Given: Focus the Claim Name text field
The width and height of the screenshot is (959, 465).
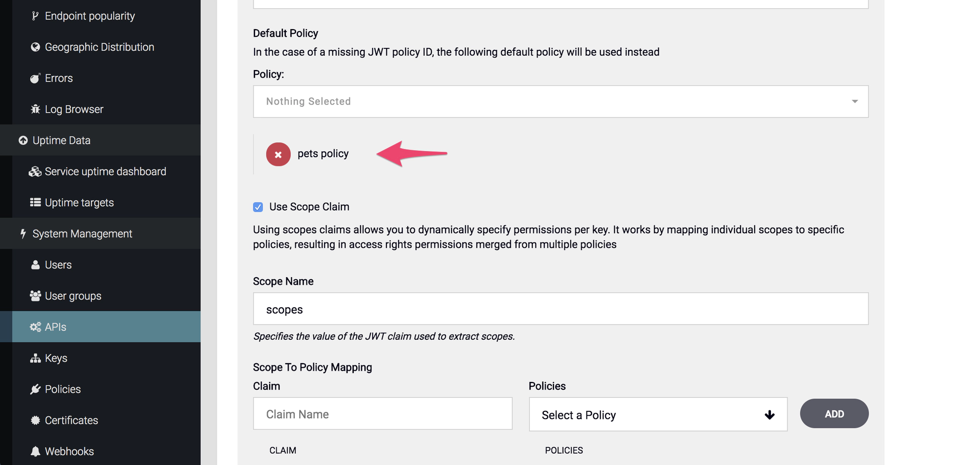Looking at the screenshot, I should (382, 414).
